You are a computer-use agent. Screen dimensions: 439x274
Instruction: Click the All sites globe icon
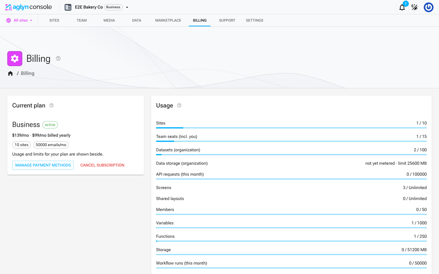[9, 20]
